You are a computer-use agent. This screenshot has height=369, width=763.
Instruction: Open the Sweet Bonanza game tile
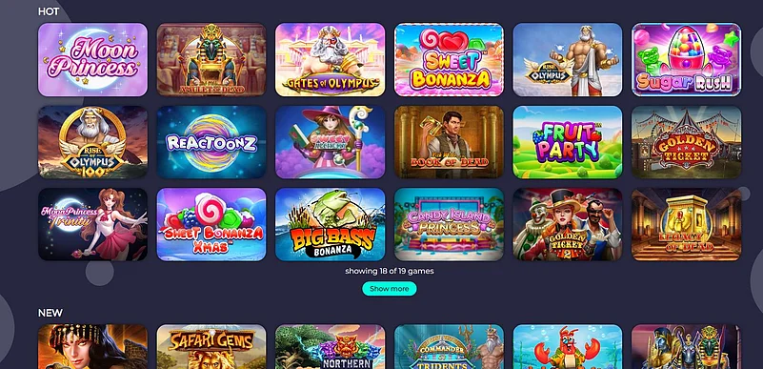(x=449, y=59)
